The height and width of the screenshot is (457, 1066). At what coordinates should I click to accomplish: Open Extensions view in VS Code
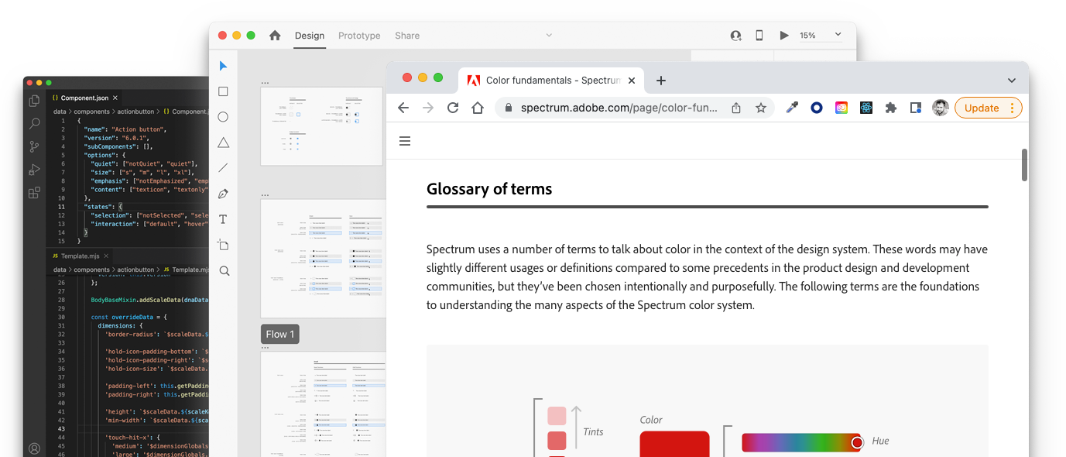tap(34, 193)
